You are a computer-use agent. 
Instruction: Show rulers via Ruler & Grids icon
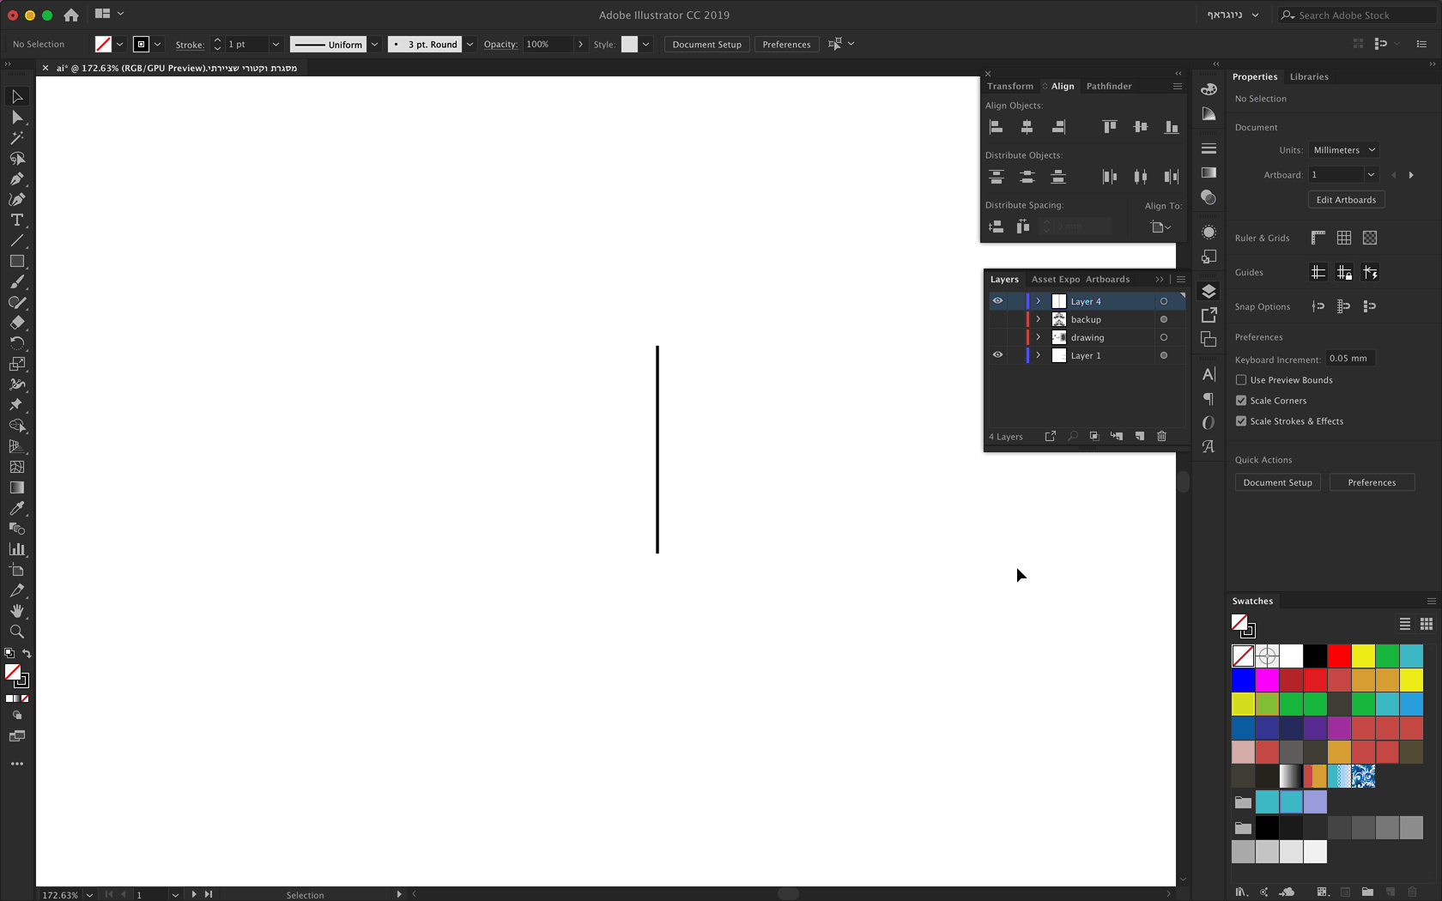(x=1318, y=238)
